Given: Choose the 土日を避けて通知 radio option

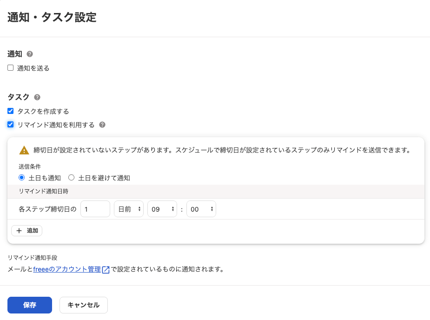Looking at the screenshot, I should pyautogui.click(x=71, y=178).
